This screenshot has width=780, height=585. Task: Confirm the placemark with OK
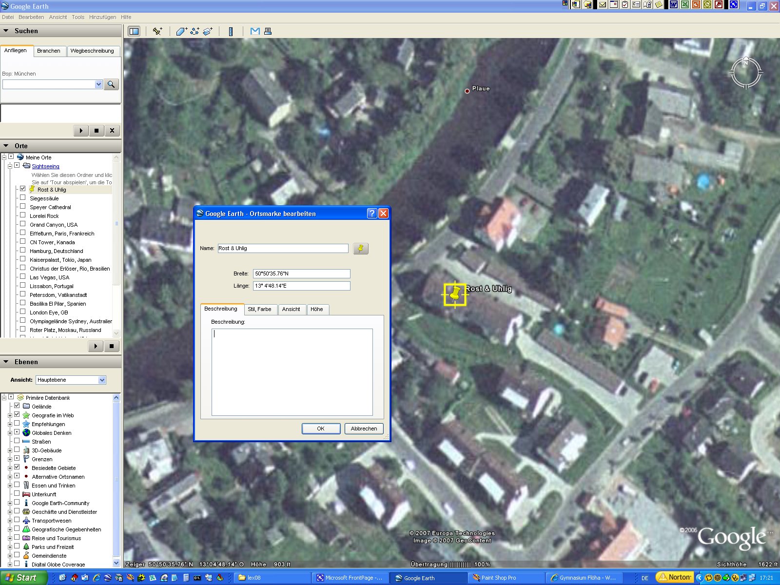[321, 429]
